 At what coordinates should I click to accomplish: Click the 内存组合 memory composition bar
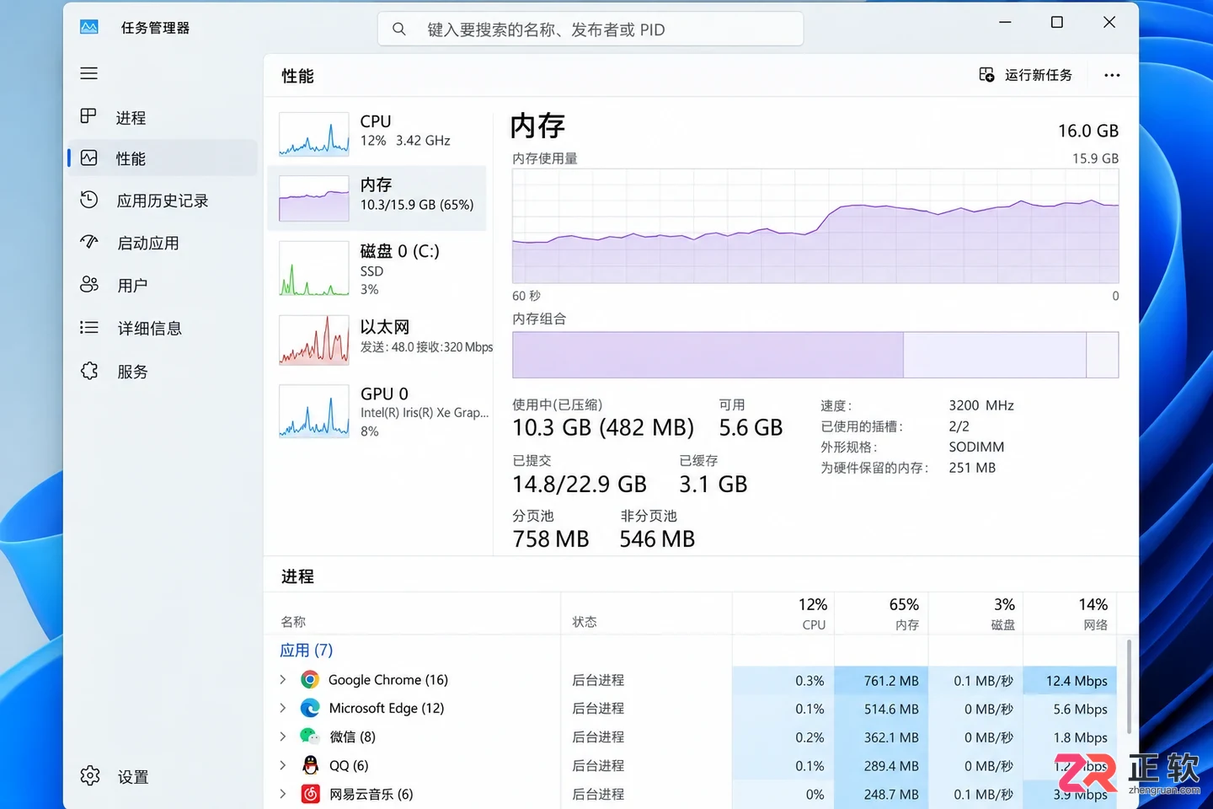coord(815,355)
